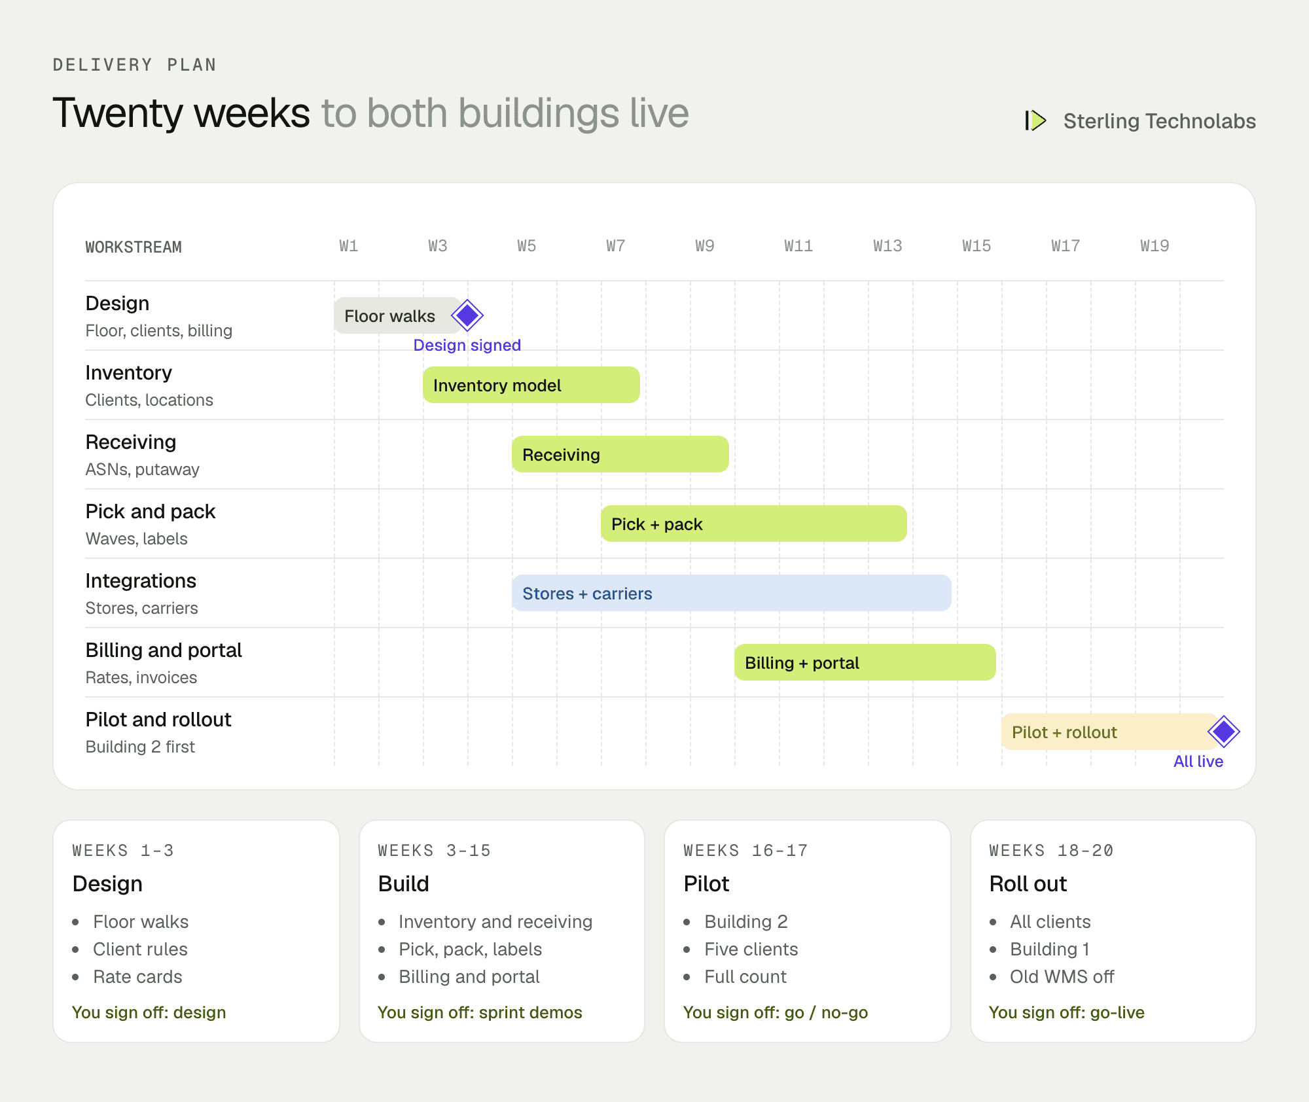The image size is (1309, 1102).
Task: Click the 'Twenty weeks to both buildings live' headline
Action: tap(370, 113)
